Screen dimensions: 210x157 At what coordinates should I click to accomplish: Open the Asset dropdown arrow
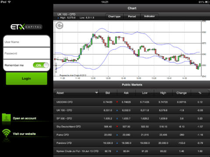pos(96,92)
